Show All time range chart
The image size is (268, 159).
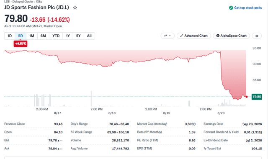coord(89,36)
